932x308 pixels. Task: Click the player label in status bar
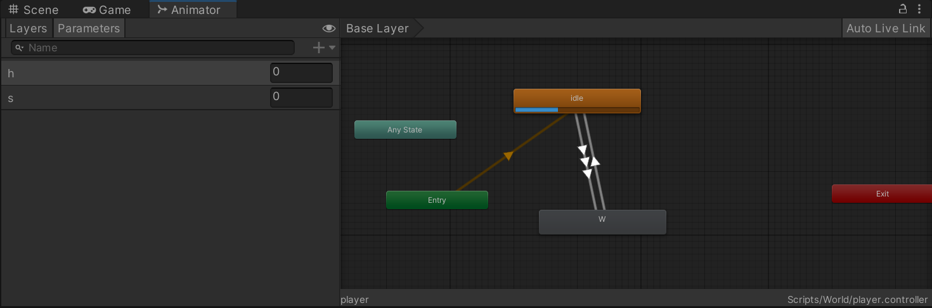(354, 300)
